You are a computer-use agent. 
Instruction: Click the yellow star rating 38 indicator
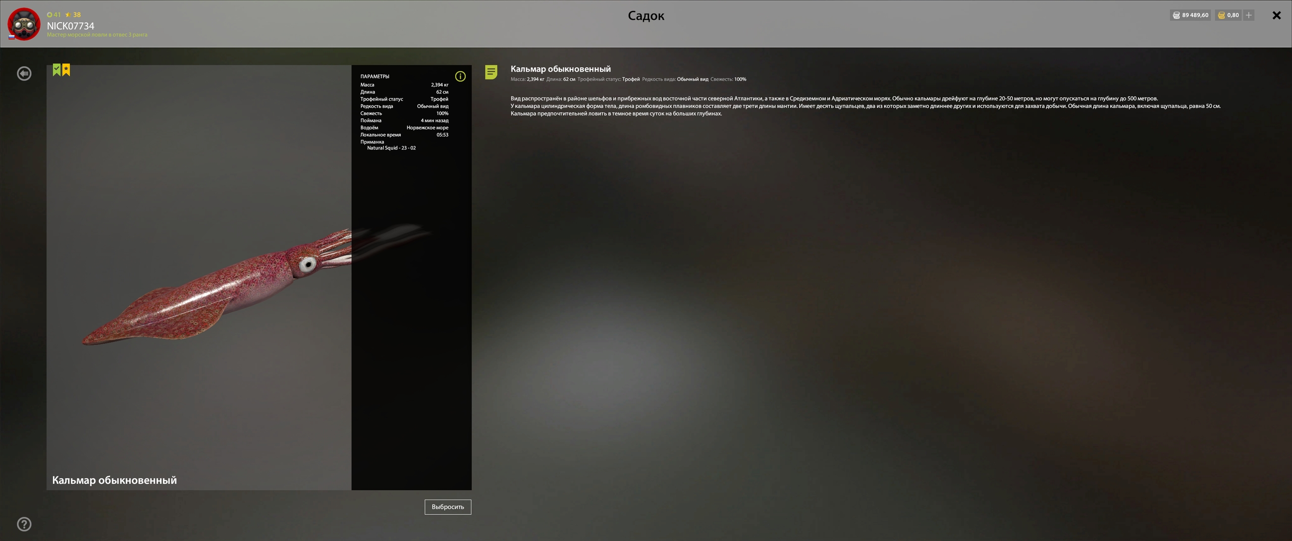[x=73, y=15]
